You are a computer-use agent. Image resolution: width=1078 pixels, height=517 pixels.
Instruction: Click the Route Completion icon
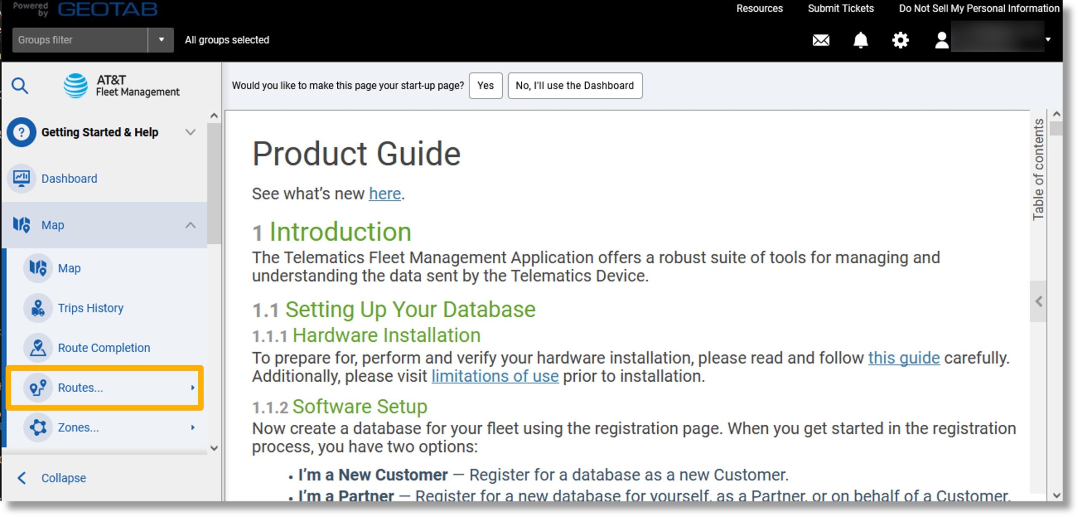(x=37, y=347)
